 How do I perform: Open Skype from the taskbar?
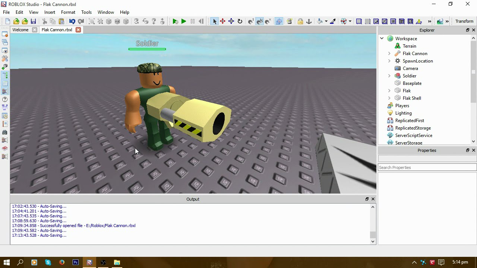(x=48, y=262)
